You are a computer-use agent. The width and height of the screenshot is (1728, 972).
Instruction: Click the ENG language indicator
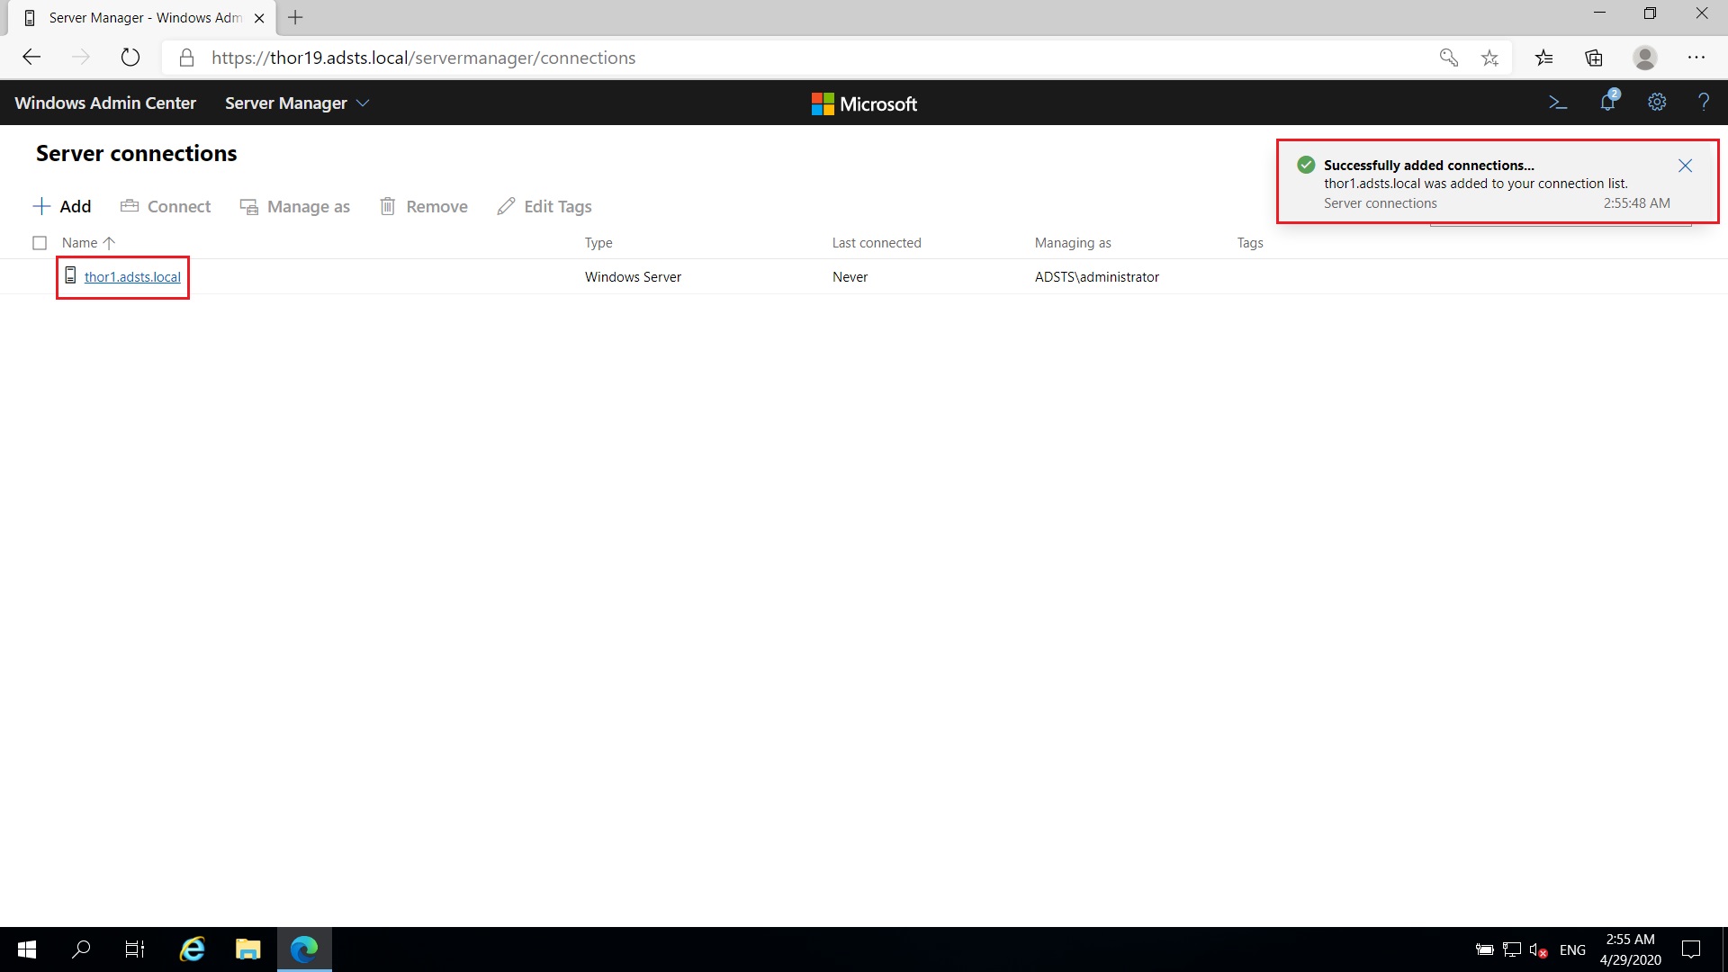pyautogui.click(x=1572, y=949)
